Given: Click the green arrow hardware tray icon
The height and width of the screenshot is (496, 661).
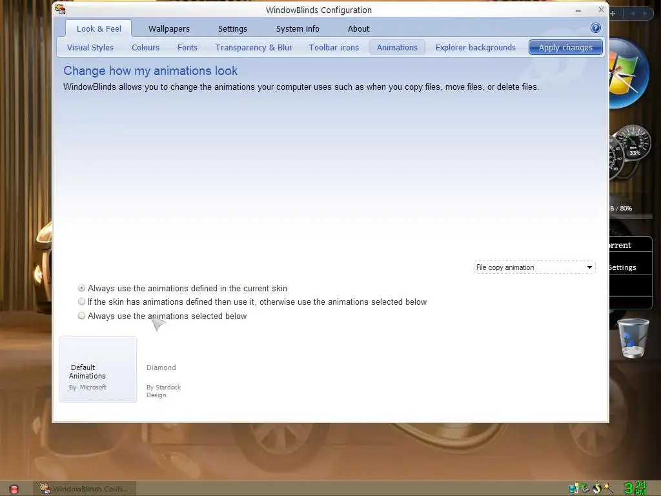Looking at the screenshot, I should click(x=585, y=488).
